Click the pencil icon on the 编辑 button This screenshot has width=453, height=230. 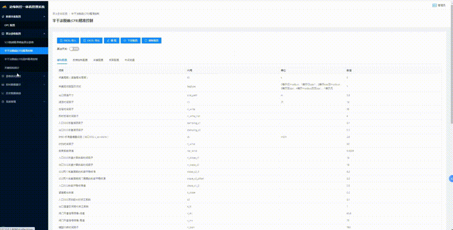(x=108, y=41)
